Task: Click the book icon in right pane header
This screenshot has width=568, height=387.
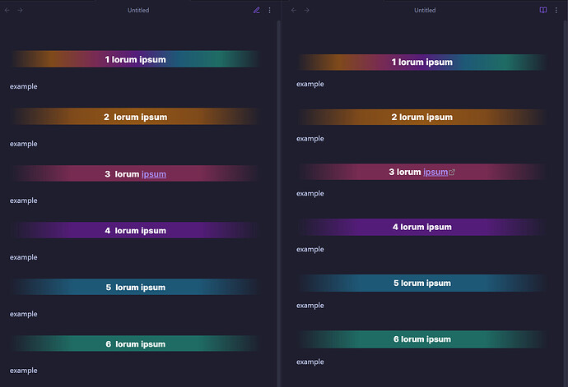Action: pyautogui.click(x=543, y=10)
